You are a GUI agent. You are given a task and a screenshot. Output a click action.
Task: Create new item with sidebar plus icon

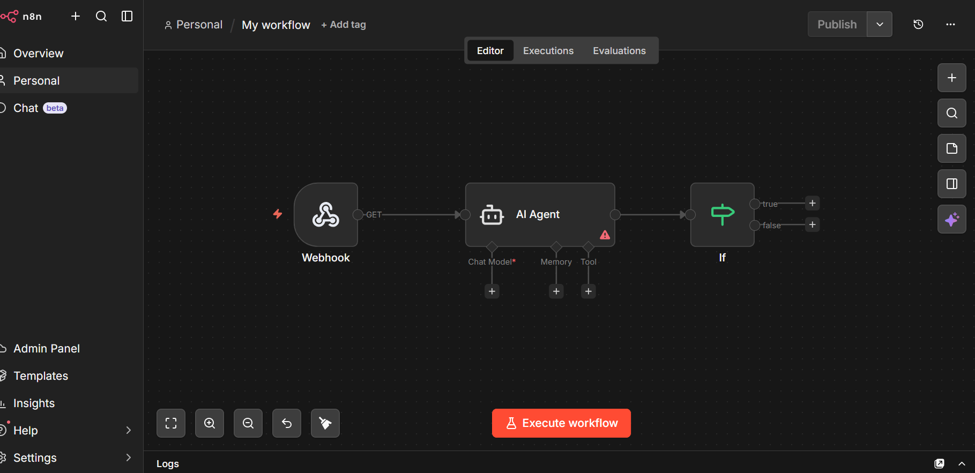[76, 16]
